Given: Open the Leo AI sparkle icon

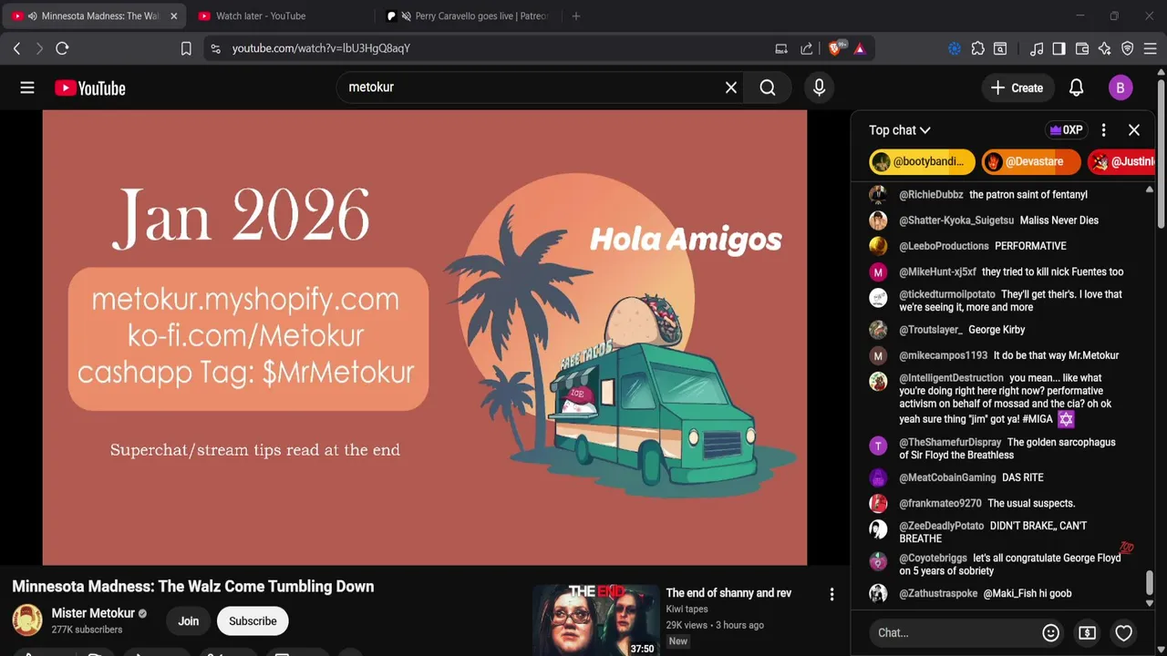Looking at the screenshot, I should 1104,48.
